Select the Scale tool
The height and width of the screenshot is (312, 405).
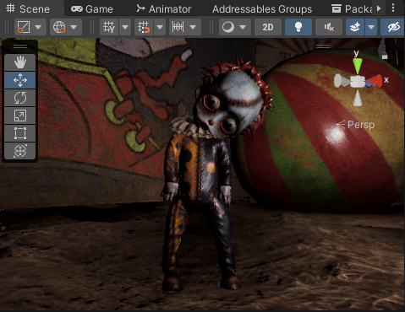tap(20, 116)
